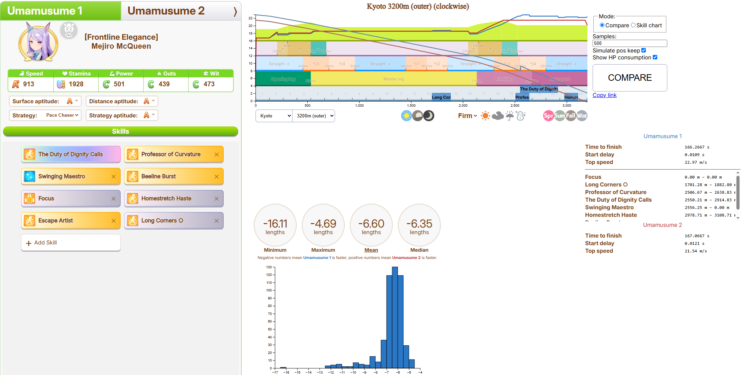Choose sunny weather icon
This screenshot has width=743, height=375.
(x=485, y=116)
